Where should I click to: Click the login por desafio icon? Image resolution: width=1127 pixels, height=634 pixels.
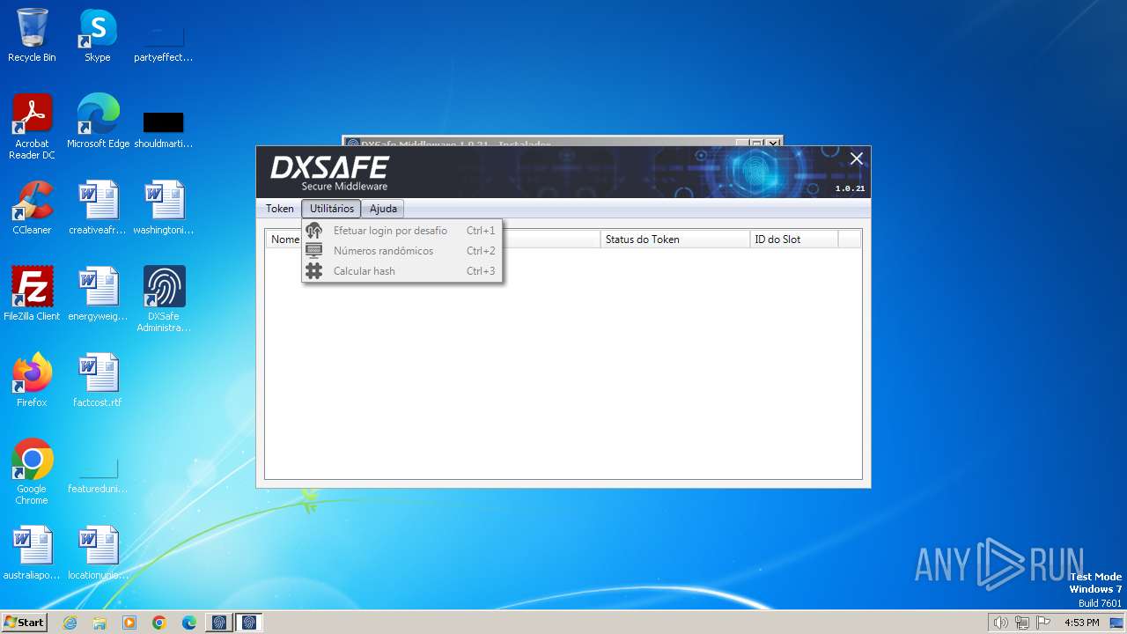314,231
